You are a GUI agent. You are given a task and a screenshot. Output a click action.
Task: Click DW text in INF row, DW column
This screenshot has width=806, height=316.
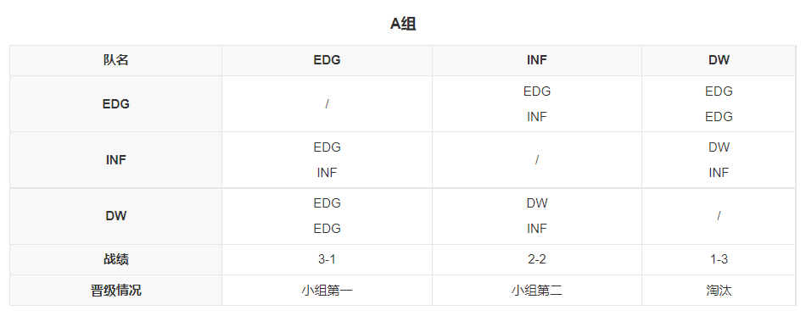[719, 147]
